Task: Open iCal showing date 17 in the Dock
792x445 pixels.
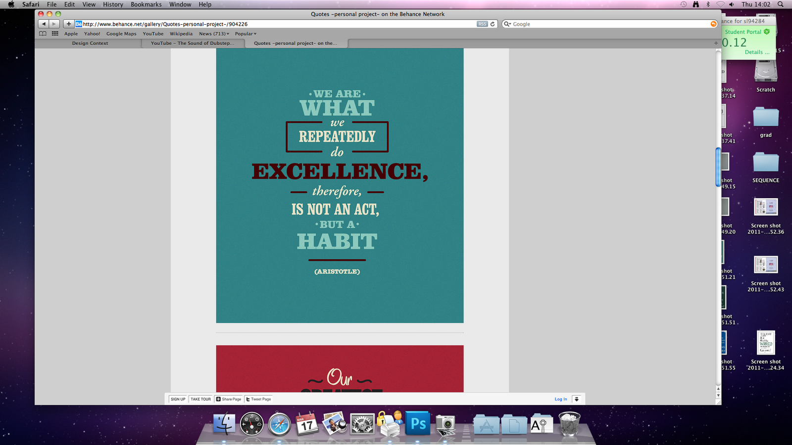Action: (306, 424)
